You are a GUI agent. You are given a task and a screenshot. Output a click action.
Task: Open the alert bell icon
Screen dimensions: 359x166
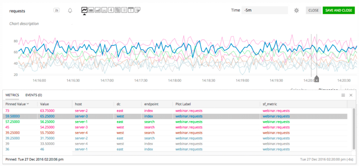pyautogui.click(x=70, y=10)
